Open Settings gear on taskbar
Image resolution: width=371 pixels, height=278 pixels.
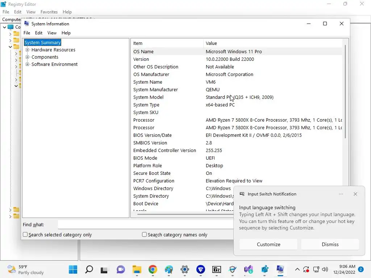coord(185,269)
